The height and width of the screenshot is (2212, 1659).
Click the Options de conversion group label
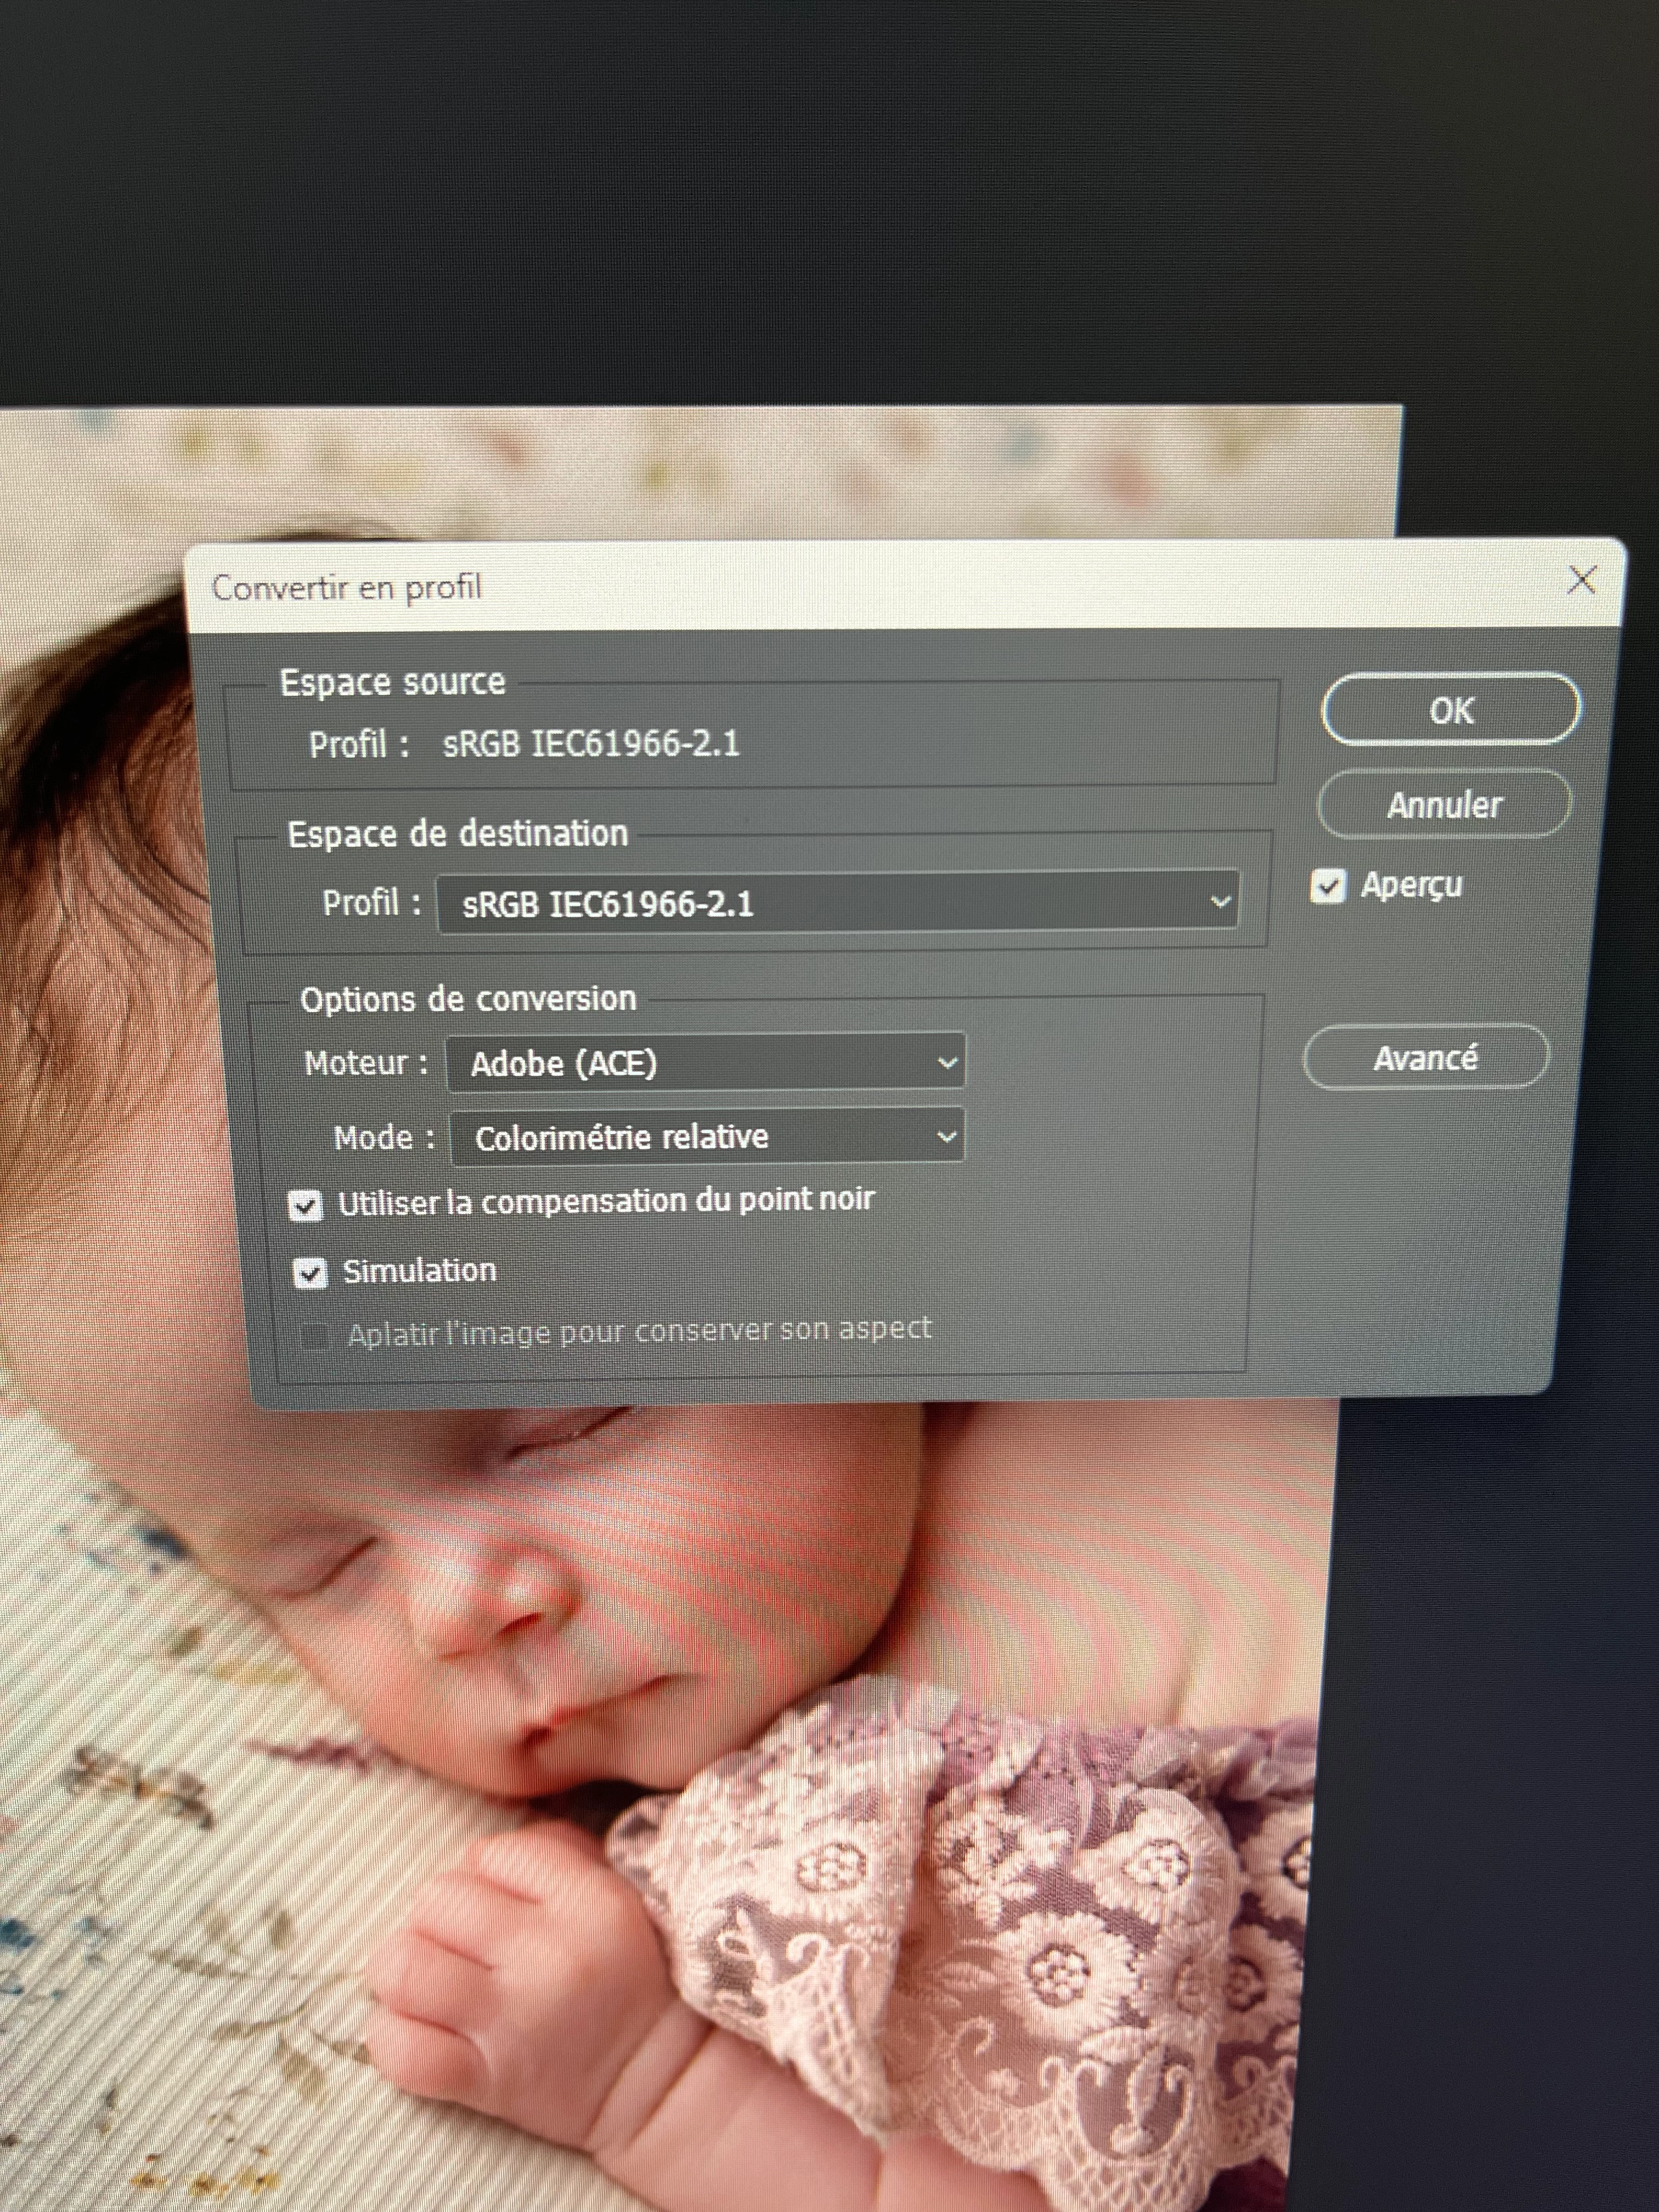click(467, 999)
